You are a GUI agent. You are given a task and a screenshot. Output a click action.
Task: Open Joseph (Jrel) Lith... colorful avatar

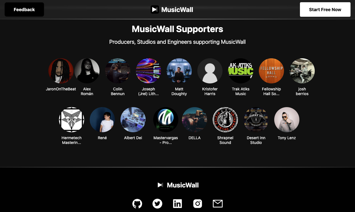(148, 71)
